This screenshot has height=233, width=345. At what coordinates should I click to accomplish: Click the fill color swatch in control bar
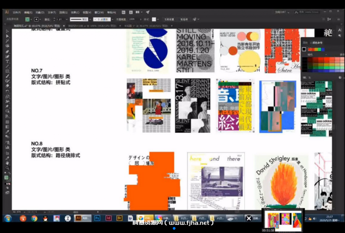click(27, 19)
